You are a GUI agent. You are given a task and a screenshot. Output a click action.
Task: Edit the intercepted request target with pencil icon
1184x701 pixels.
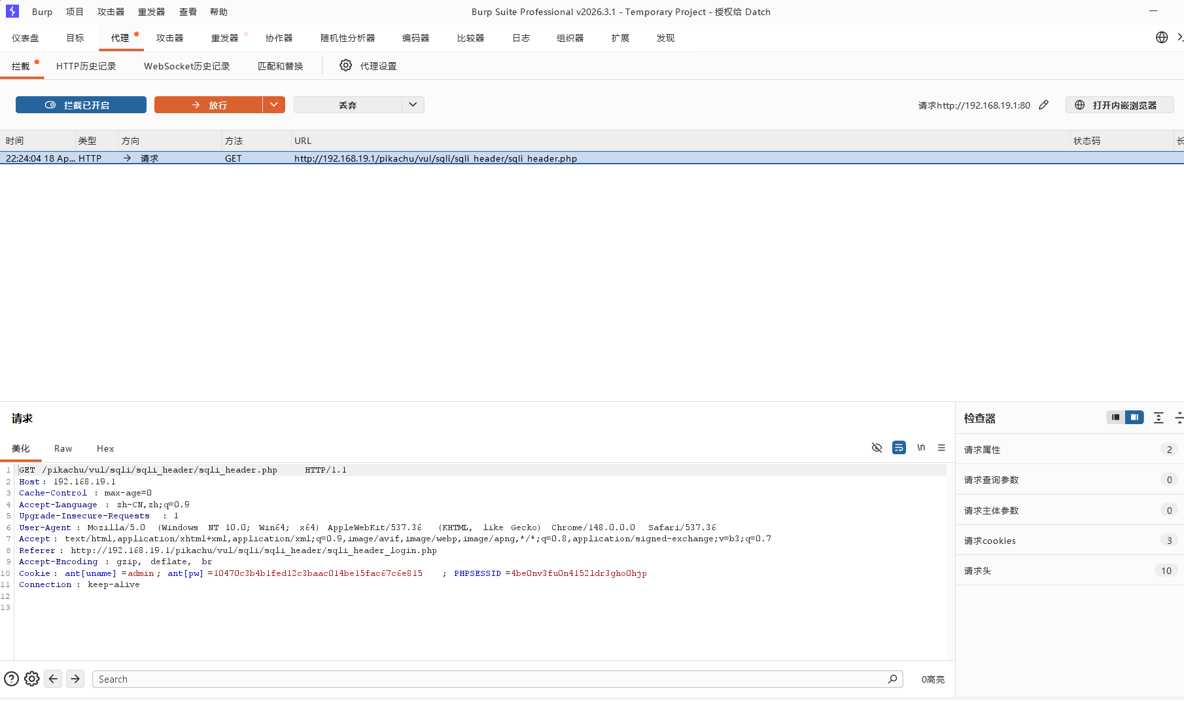coord(1043,105)
